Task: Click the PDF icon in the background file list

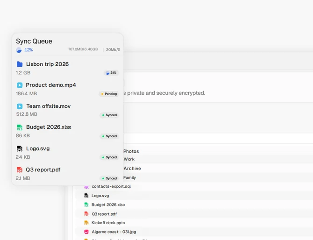Action: 86,214
